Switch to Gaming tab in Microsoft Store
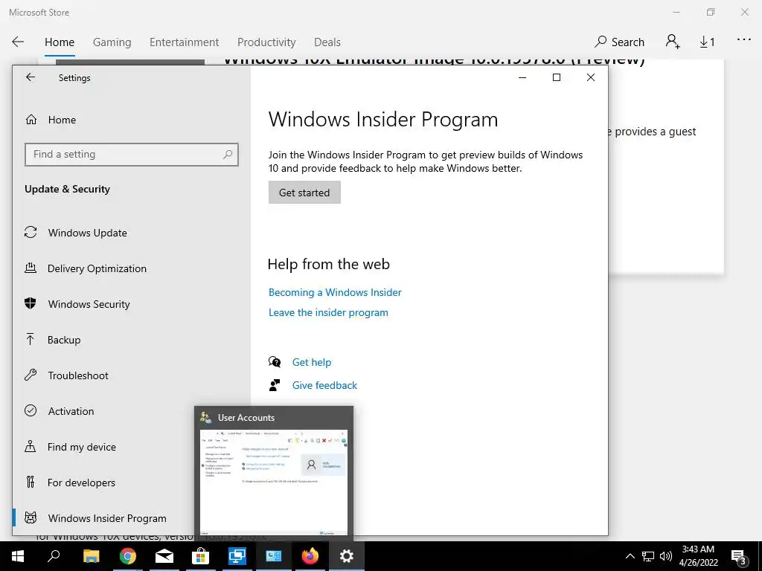 pyautogui.click(x=112, y=42)
